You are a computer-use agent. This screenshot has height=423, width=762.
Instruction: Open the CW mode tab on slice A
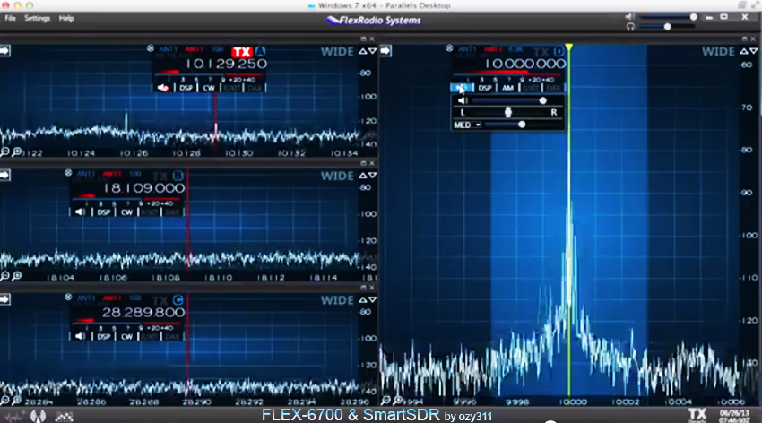pyautogui.click(x=209, y=88)
